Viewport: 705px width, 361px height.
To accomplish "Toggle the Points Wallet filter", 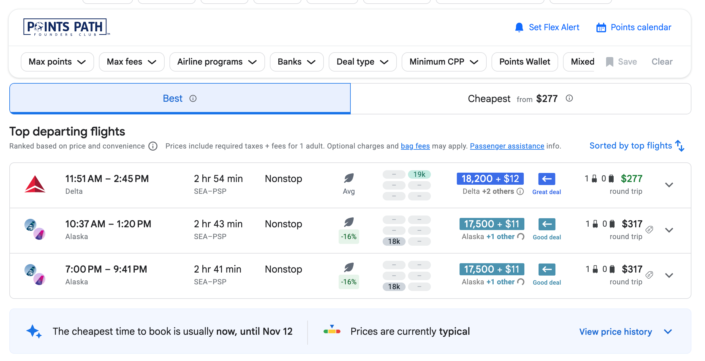I will pyautogui.click(x=525, y=62).
